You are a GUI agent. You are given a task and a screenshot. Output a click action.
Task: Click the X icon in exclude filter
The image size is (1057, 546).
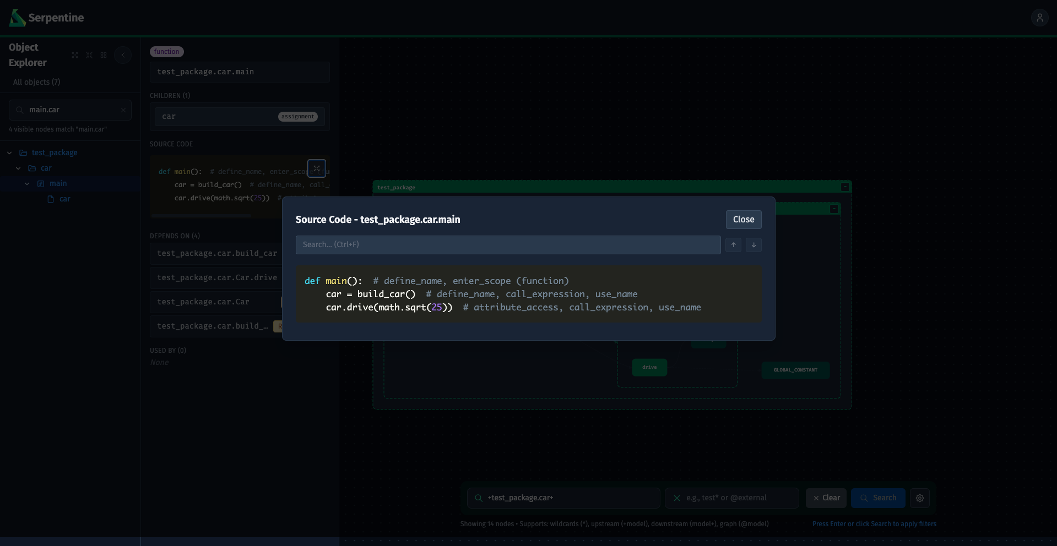point(677,498)
